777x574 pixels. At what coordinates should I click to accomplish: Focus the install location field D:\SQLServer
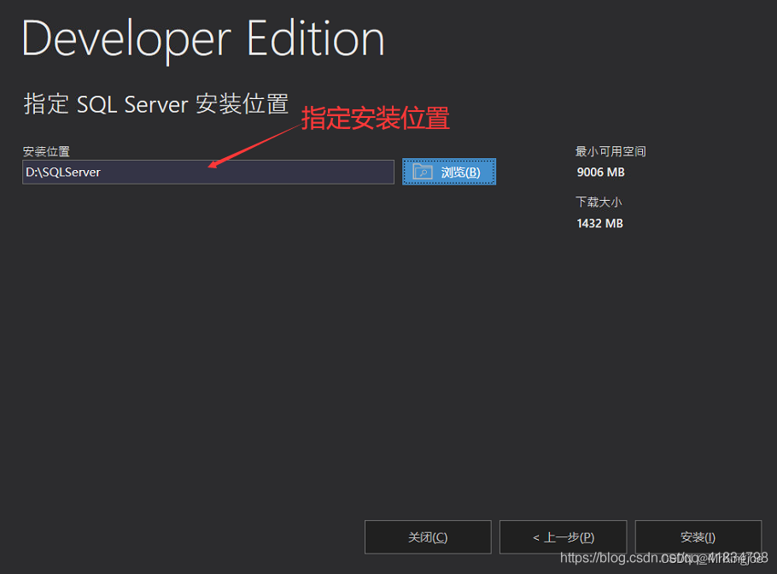pyautogui.click(x=208, y=172)
